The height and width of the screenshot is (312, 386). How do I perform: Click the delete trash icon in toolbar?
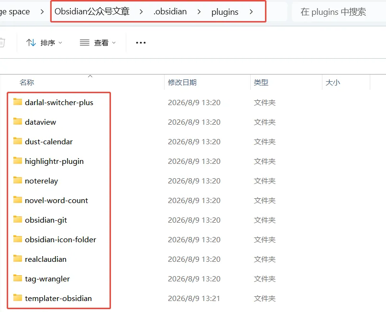(2, 43)
